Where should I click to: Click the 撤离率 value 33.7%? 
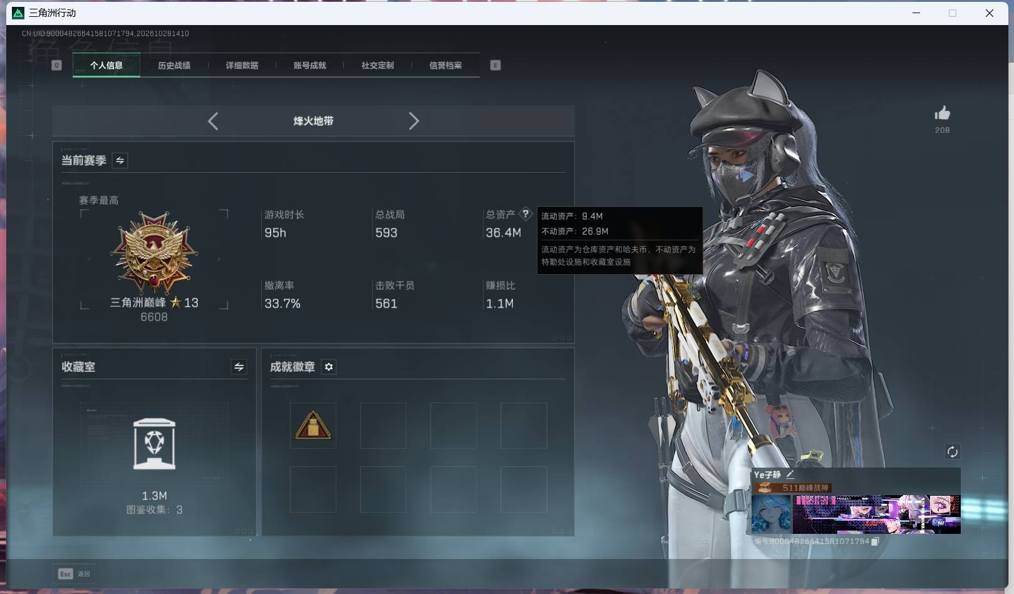pos(282,304)
